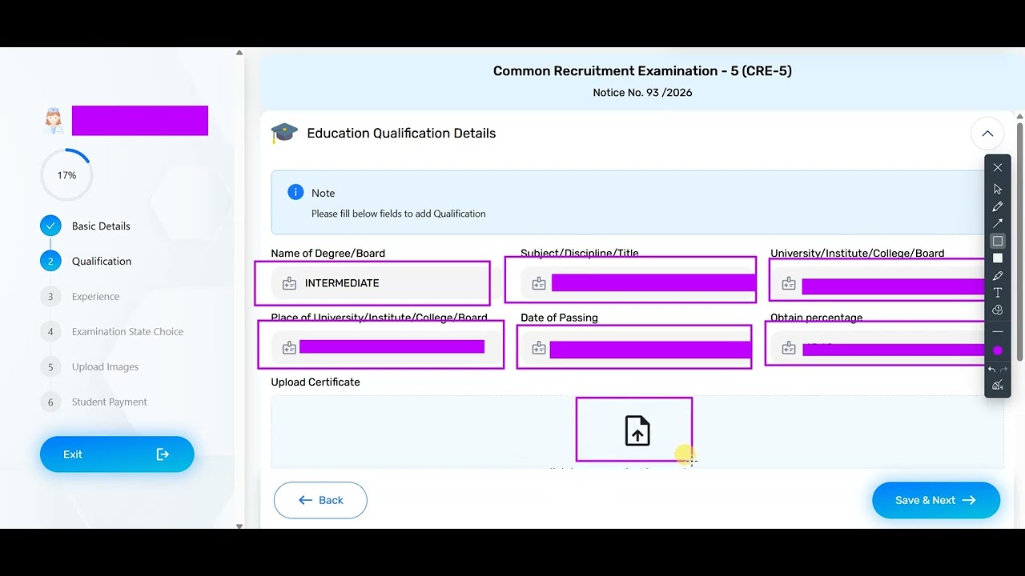The height and width of the screenshot is (576, 1025).
Task: Select the numbered stamp circles tool
Action: pyautogui.click(x=998, y=310)
